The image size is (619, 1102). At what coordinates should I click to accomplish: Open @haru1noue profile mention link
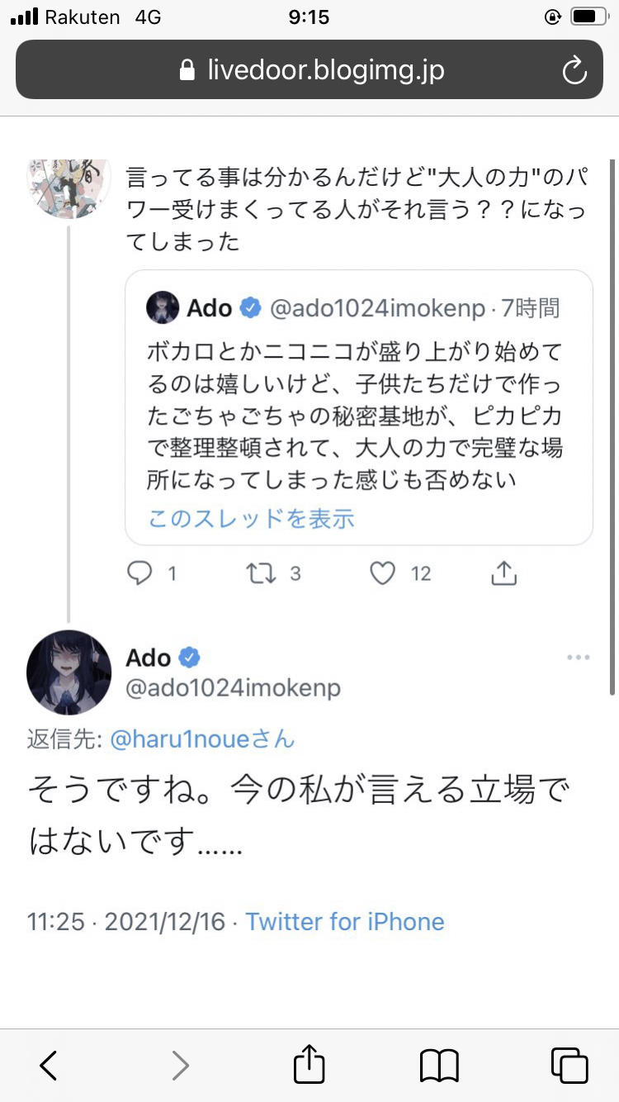[x=202, y=739]
